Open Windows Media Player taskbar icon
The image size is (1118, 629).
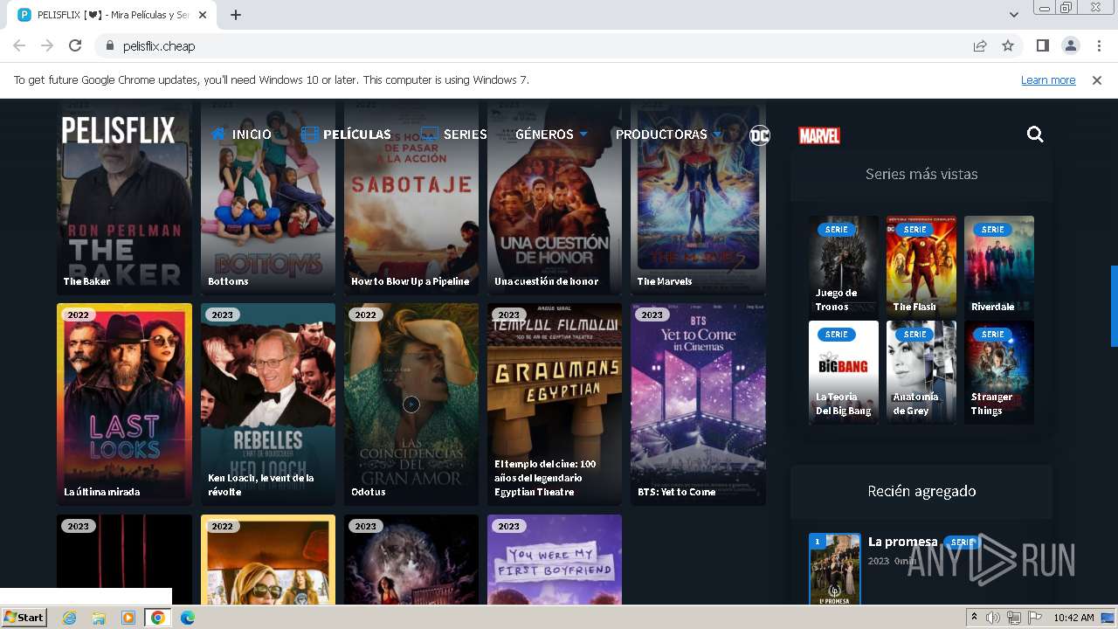click(128, 618)
